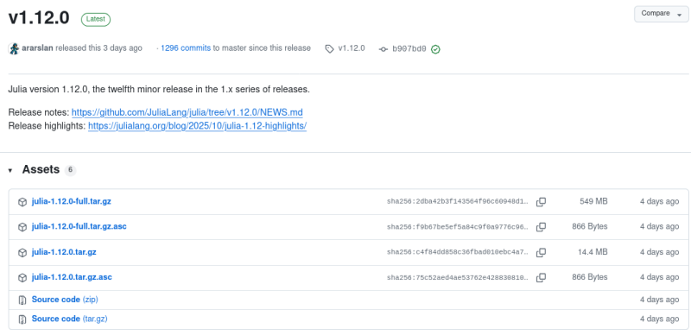The width and height of the screenshot is (691, 335).
Task: Open the 1296 commits link
Action: click(186, 48)
